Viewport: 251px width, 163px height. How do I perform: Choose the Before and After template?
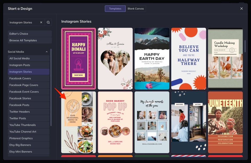click(x=189, y=122)
